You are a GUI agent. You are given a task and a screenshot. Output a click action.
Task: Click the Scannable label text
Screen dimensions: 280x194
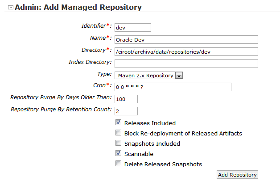click(x=139, y=154)
